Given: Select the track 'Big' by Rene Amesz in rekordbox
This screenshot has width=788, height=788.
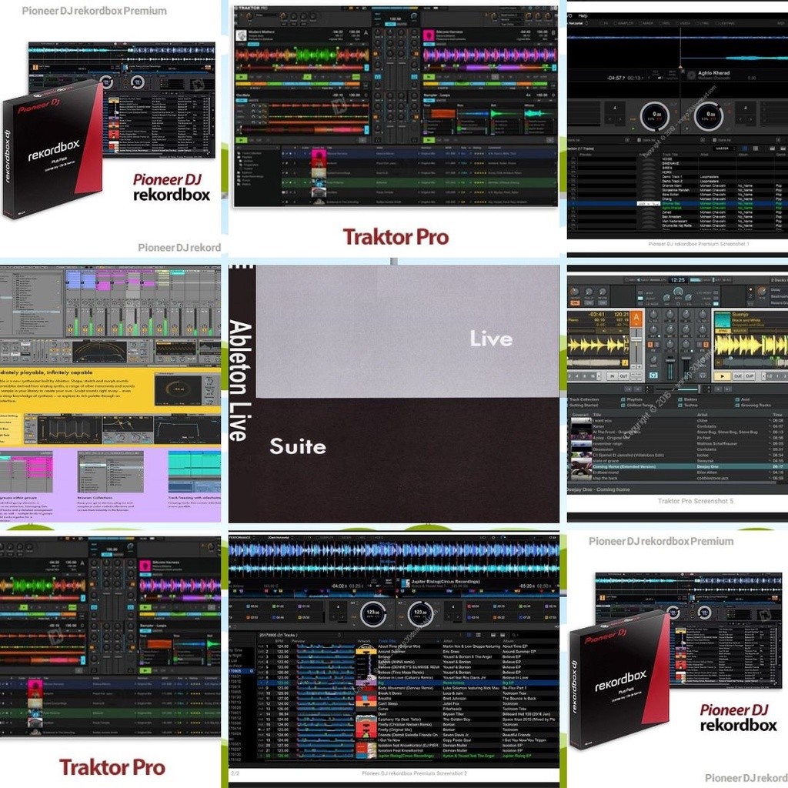Looking at the screenshot, I should tap(383, 683).
